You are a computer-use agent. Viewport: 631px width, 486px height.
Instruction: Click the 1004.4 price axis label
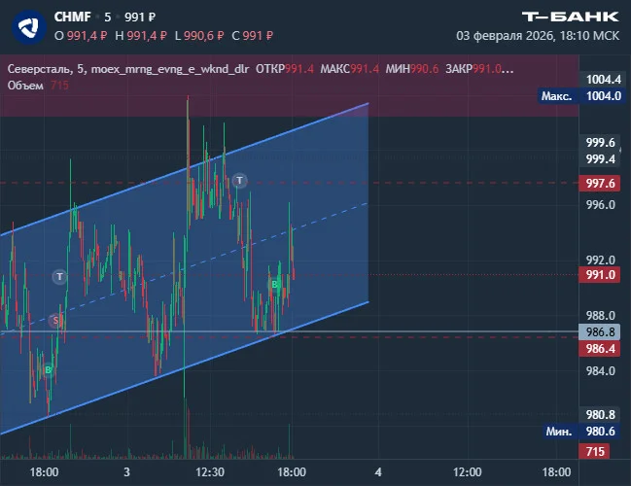pyautogui.click(x=603, y=80)
